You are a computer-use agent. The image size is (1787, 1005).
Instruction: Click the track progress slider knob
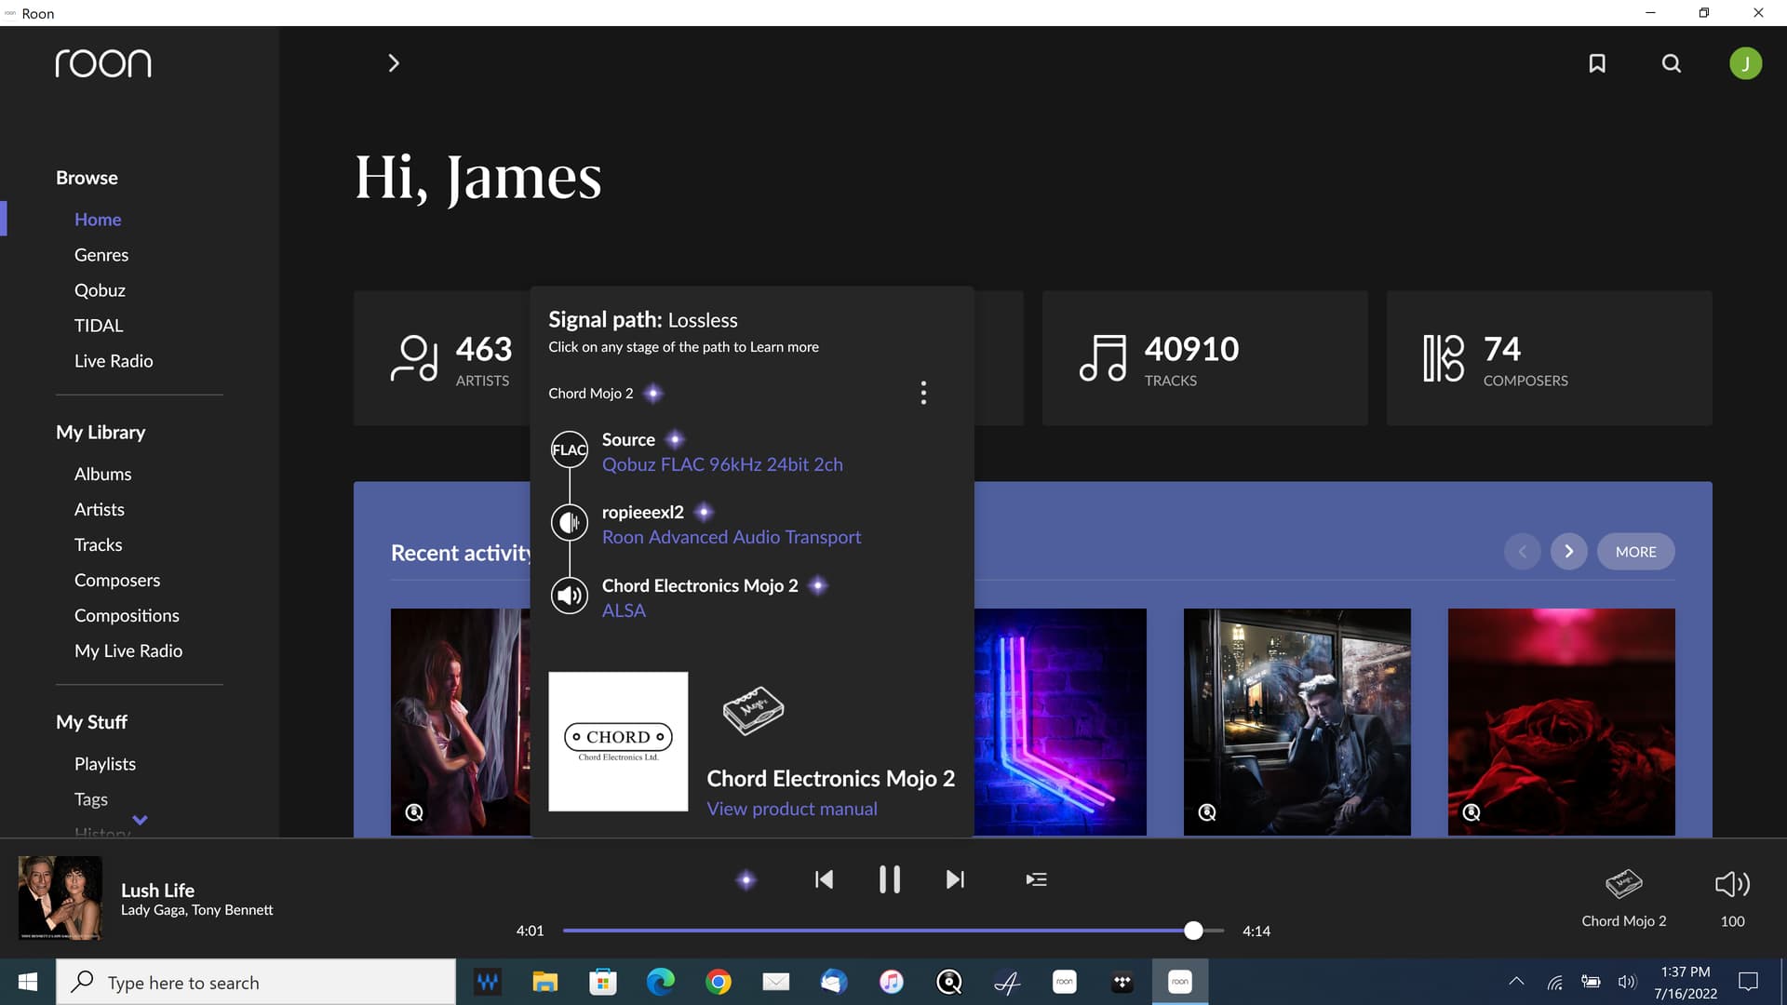pos(1193,930)
